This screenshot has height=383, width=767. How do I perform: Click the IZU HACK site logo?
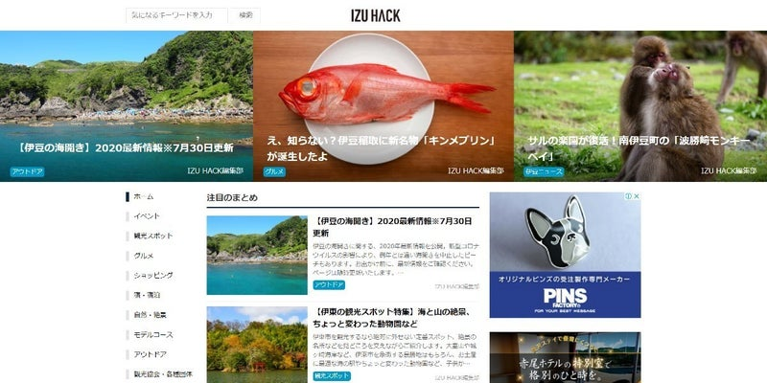[x=376, y=15]
